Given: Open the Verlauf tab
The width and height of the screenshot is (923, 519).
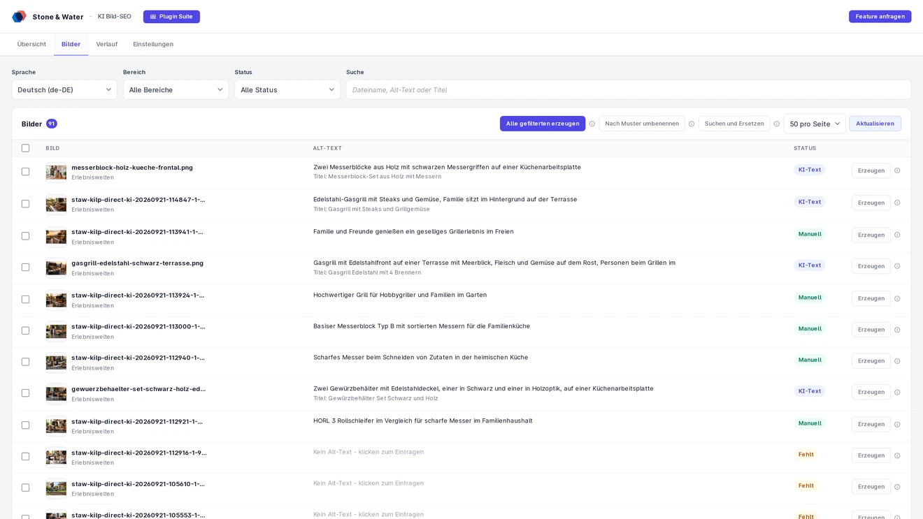Looking at the screenshot, I should [x=107, y=44].
